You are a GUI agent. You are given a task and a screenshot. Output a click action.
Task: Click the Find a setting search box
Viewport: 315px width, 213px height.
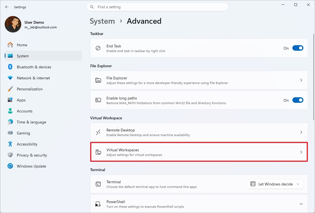(157, 7)
